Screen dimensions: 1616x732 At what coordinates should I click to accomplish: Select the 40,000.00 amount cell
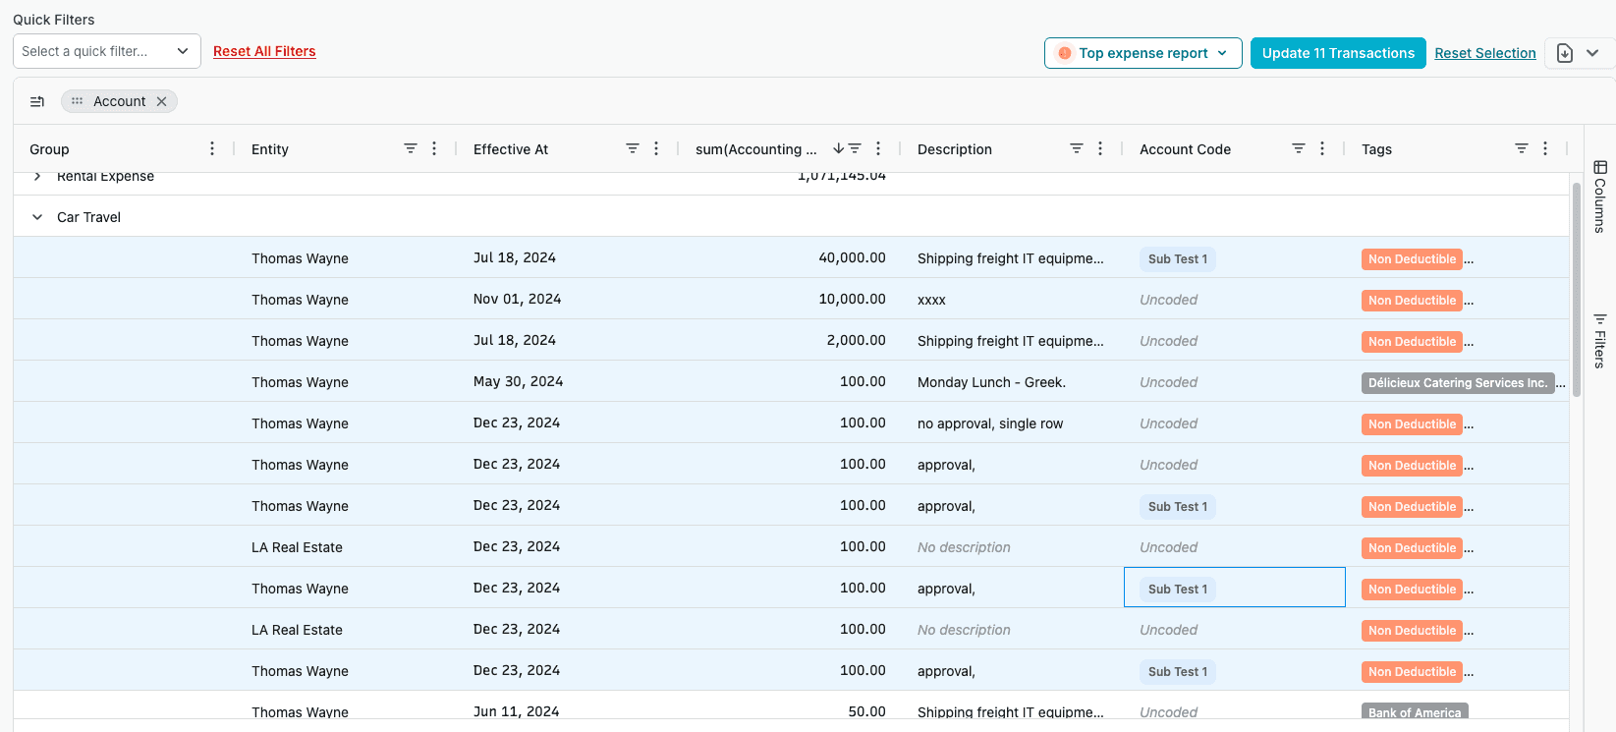coord(790,257)
